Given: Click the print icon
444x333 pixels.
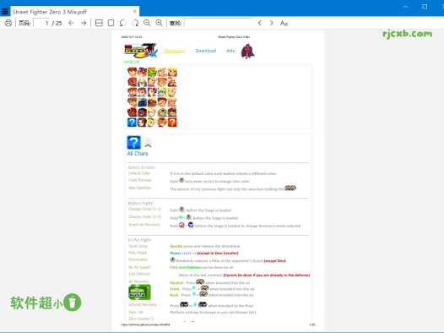Looking at the screenshot, I should (x=8, y=23).
